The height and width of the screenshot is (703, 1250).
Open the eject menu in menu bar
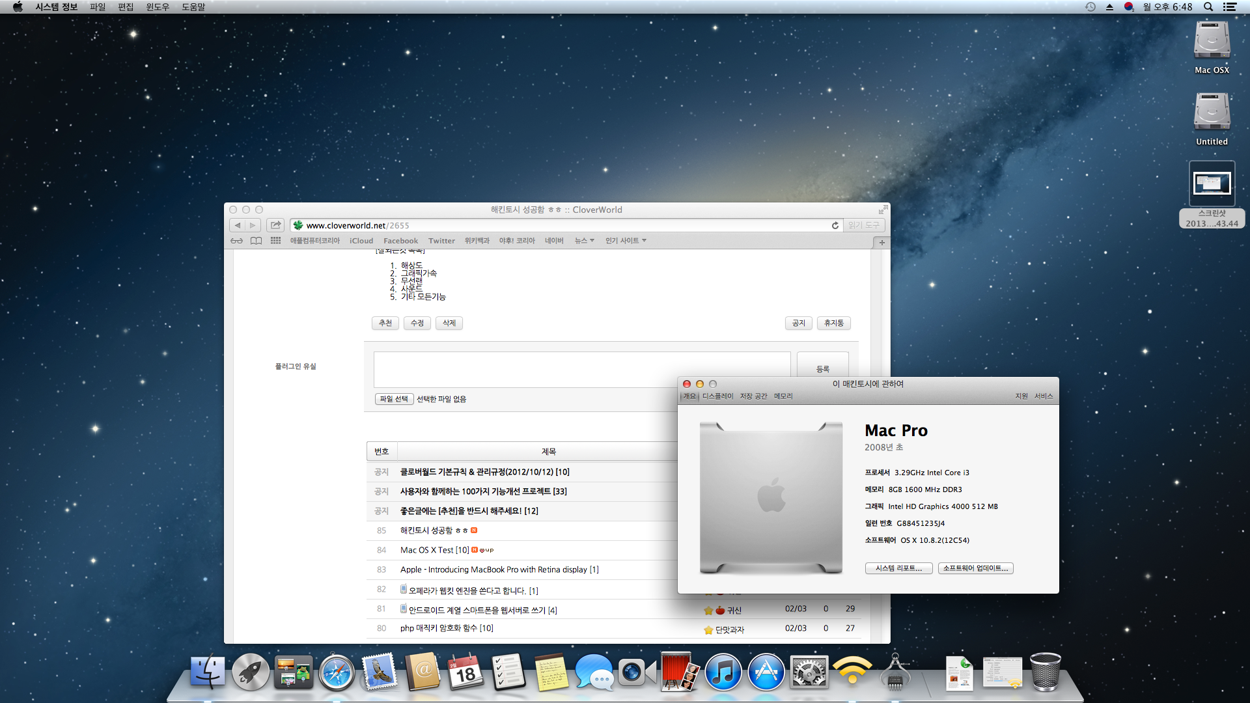(x=1109, y=7)
